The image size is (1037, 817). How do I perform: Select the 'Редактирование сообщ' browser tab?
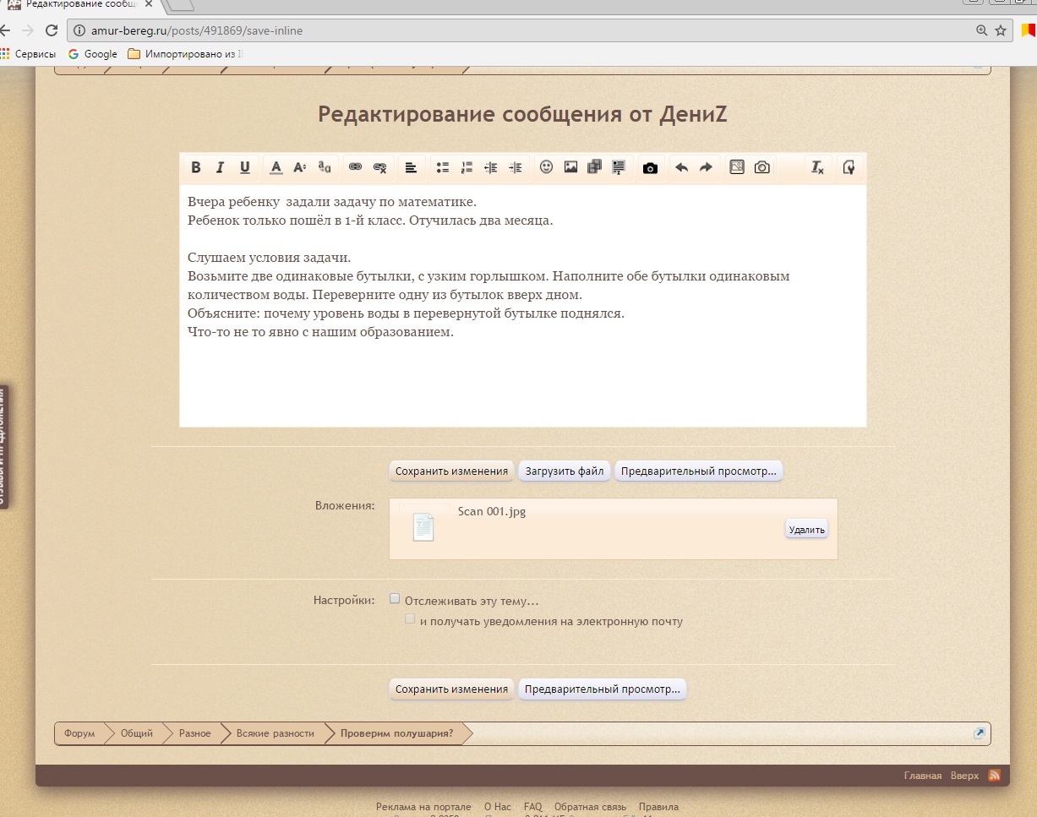[x=80, y=5]
